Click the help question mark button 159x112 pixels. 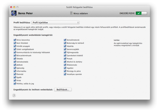tap(14, 95)
